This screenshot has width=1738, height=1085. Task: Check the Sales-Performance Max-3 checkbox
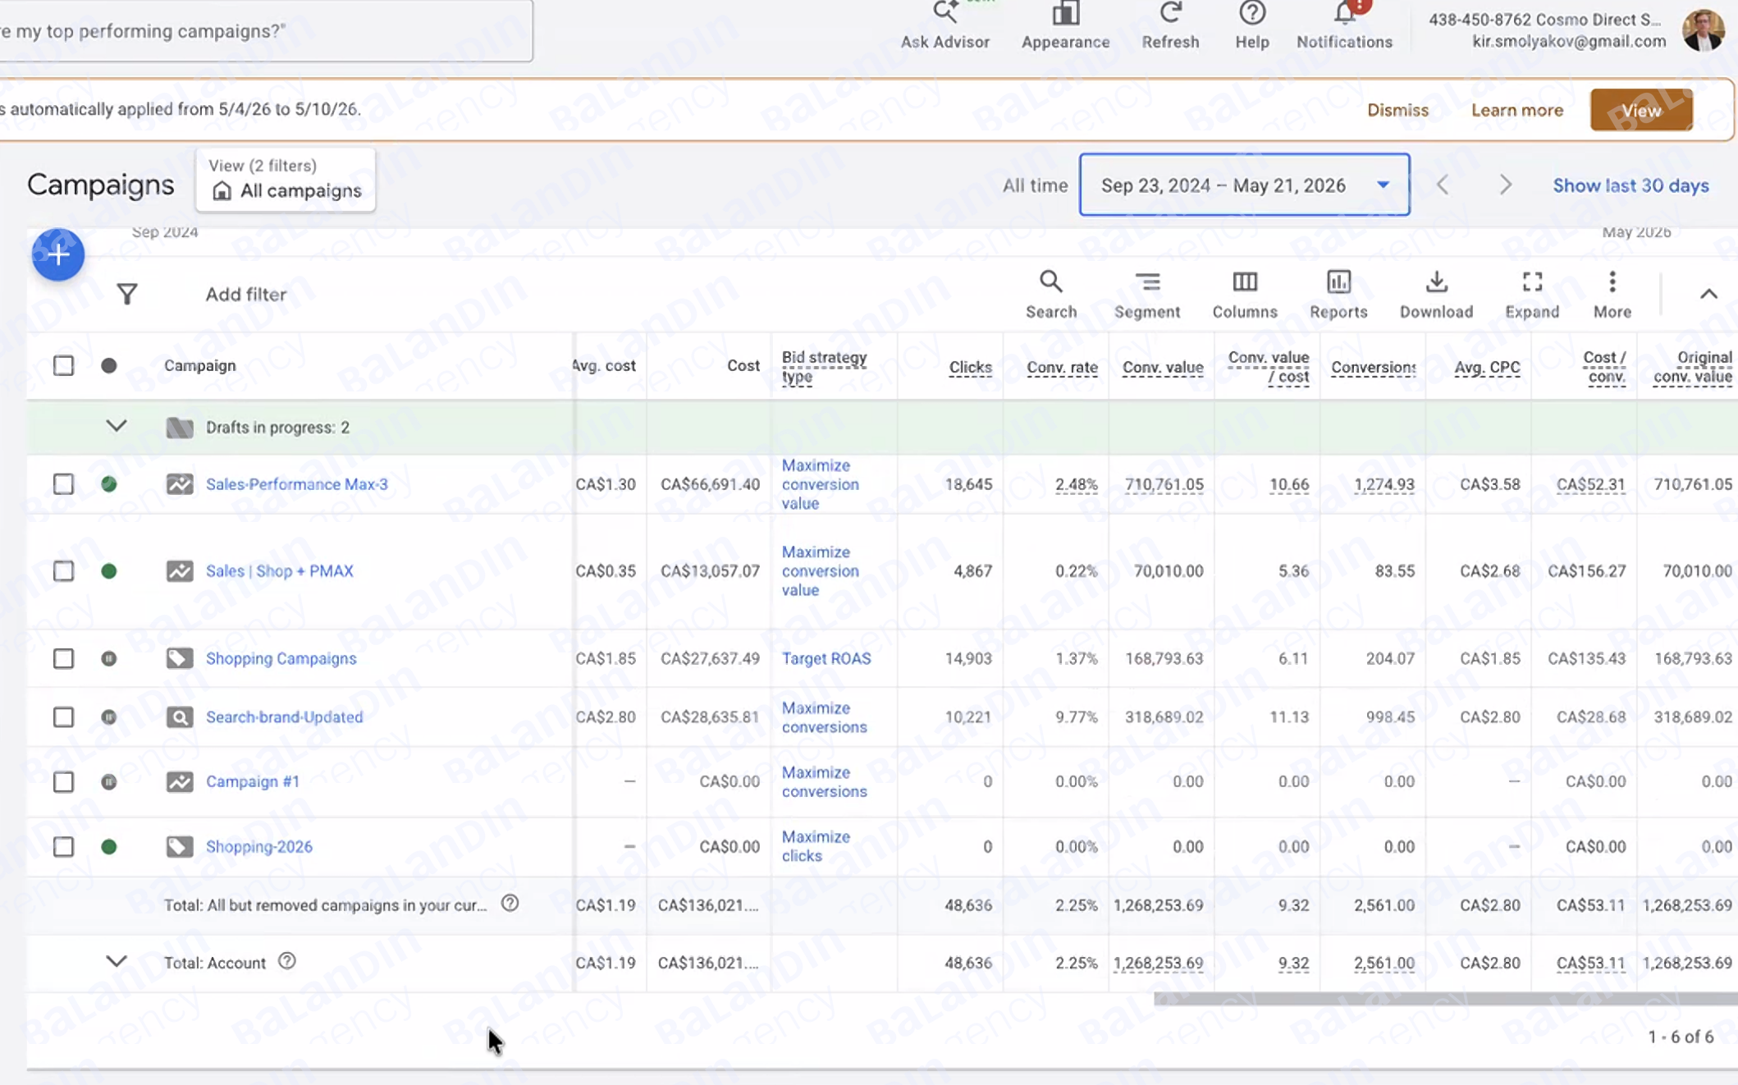tap(63, 484)
